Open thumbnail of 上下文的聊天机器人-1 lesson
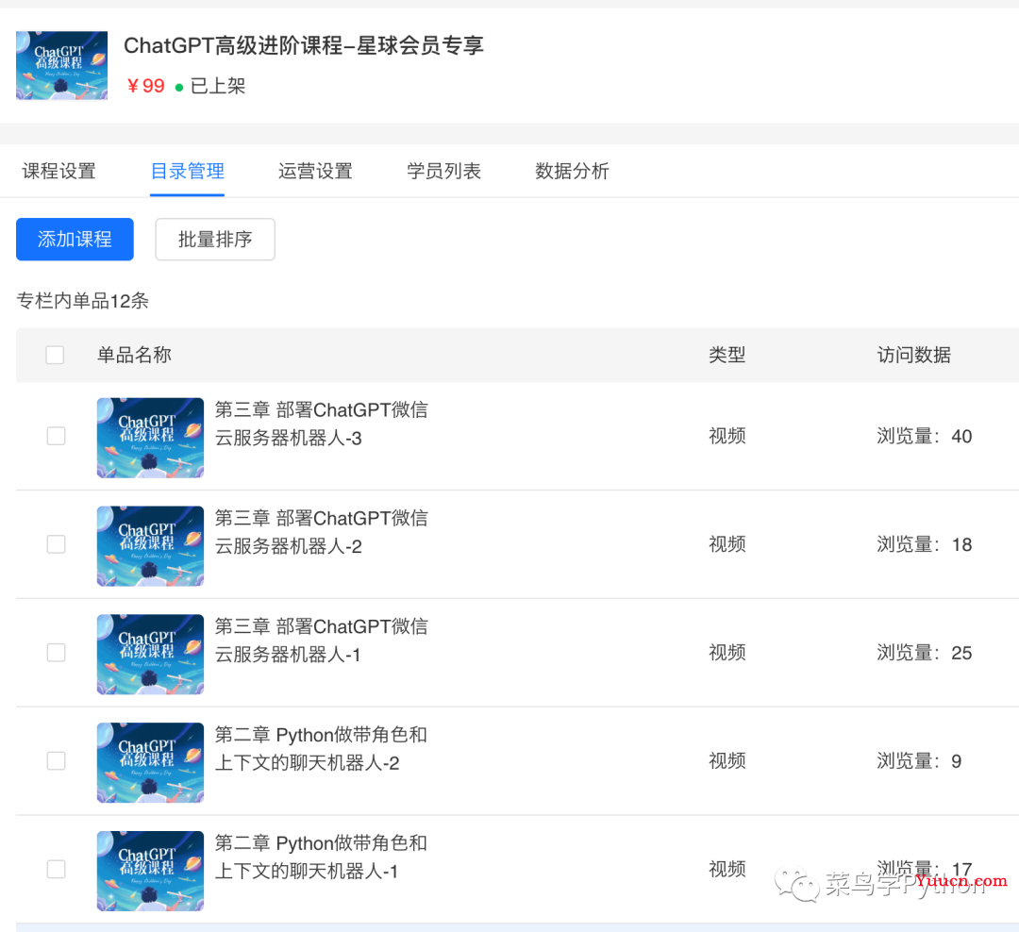The image size is (1019, 932). tap(150, 871)
